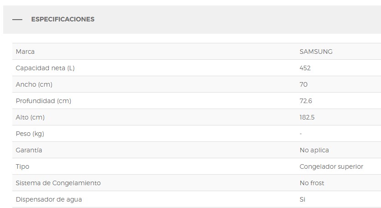Viewport: 381px width, 208px height.
Task: Select the Ancho (cm) label
Action: tap(34, 84)
